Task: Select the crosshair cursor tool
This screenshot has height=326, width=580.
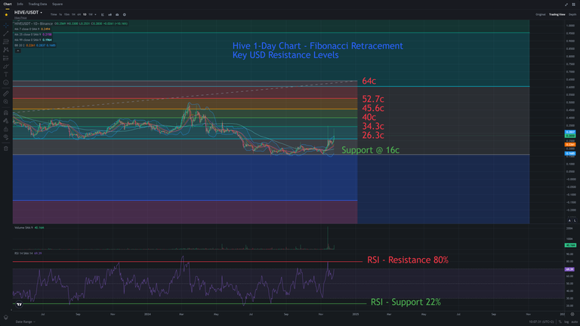Action: pos(6,25)
